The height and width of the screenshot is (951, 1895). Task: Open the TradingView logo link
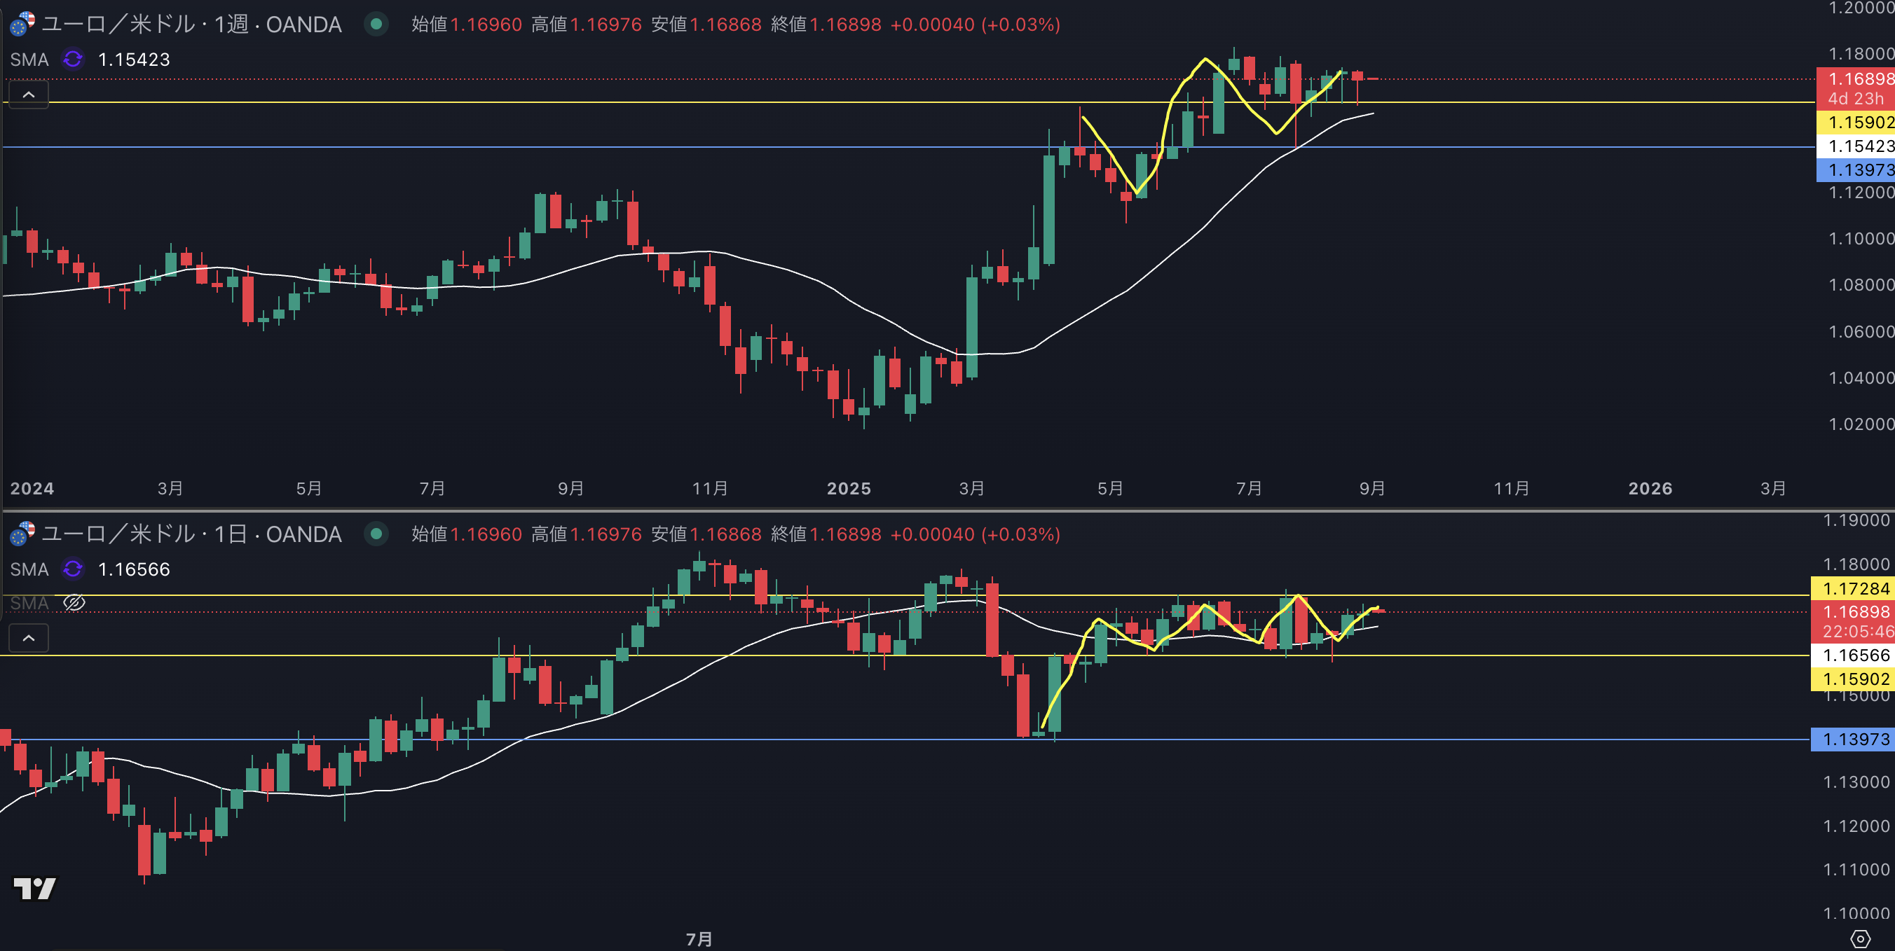(x=34, y=889)
